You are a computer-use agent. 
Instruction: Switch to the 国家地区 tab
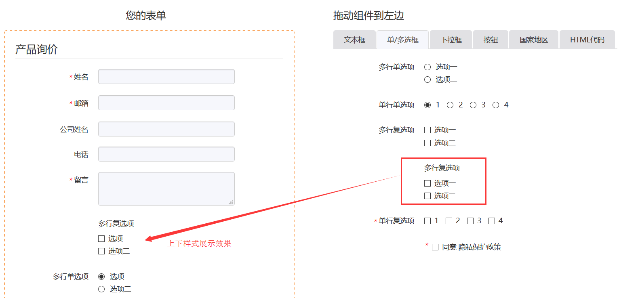click(533, 40)
